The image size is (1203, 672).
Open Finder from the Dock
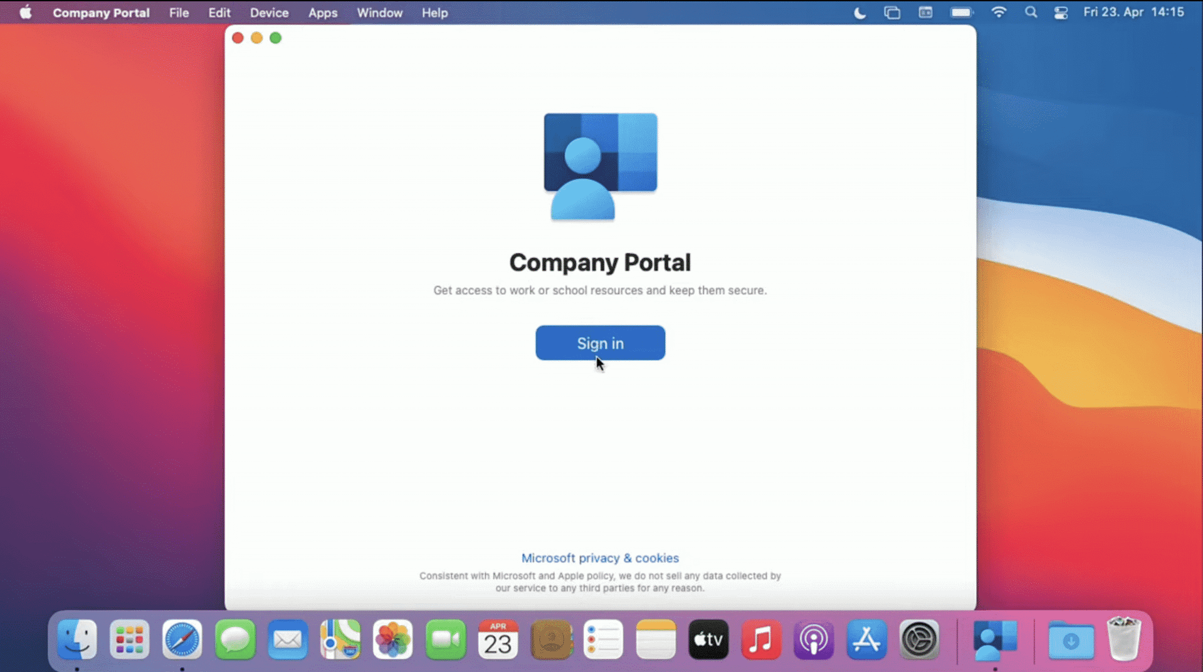76,640
